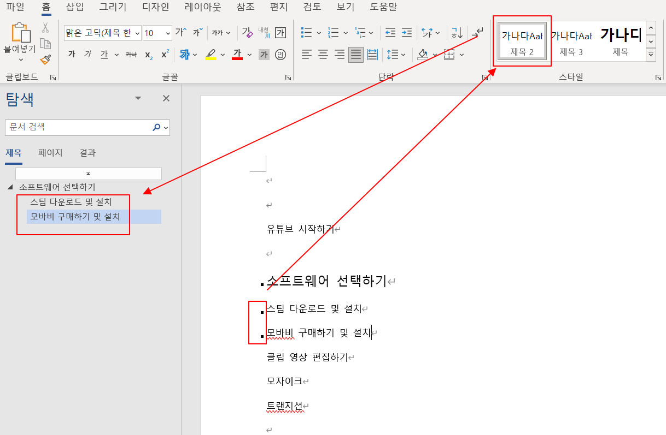This screenshot has height=435, width=666.
Task: Insert a bulleted list
Action: (307, 33)
